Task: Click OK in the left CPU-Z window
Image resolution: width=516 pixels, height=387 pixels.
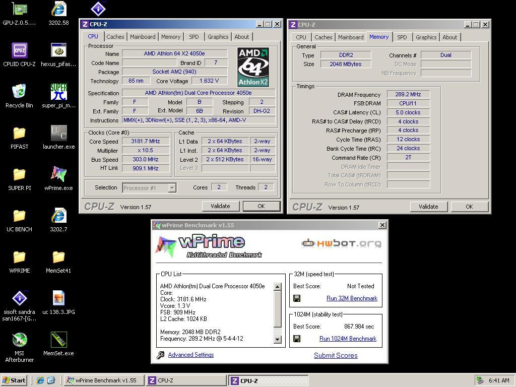Action: click(262, 206)
